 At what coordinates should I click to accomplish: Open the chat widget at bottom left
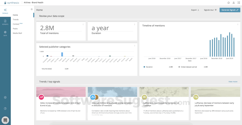[x=5, y=120]
